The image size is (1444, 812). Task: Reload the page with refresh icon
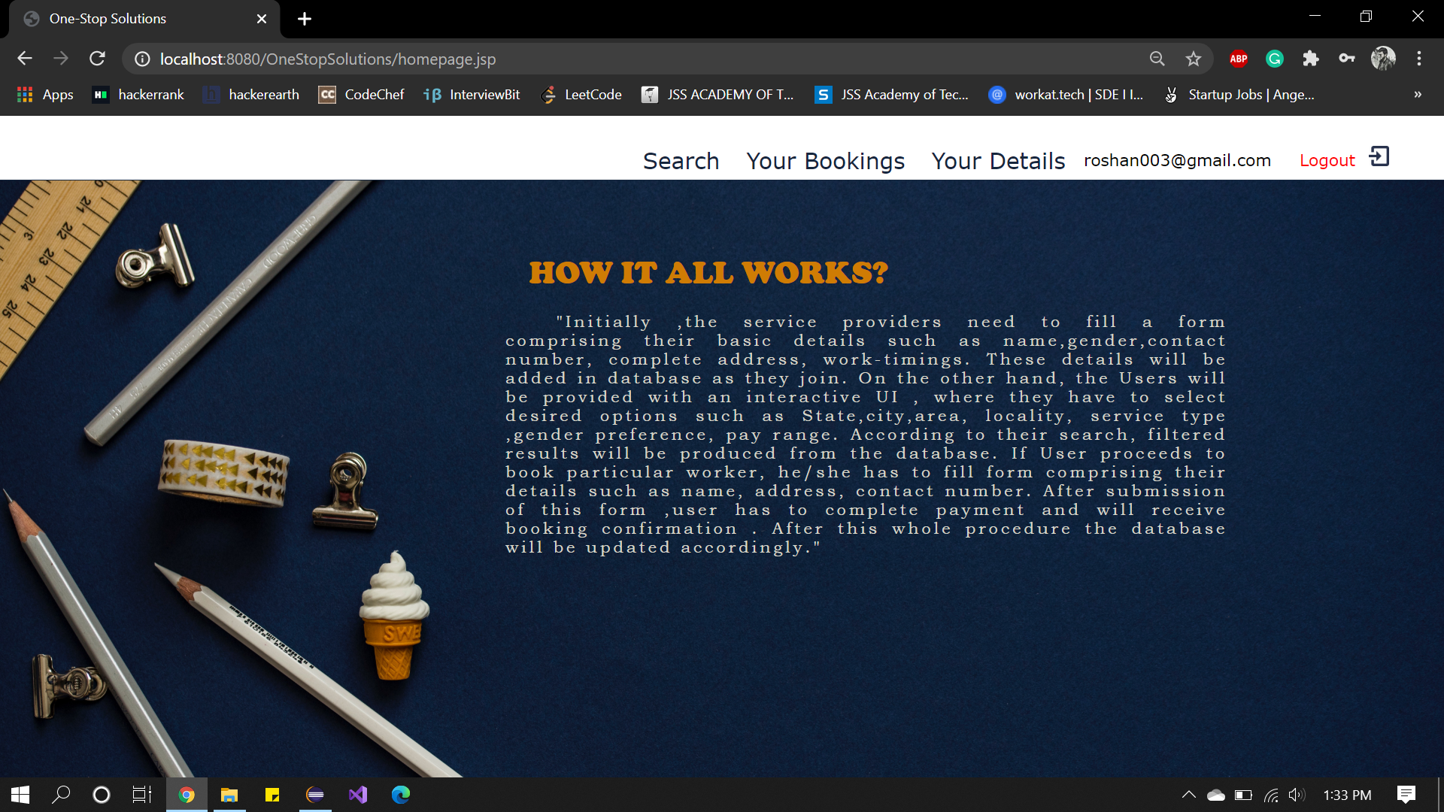click(x=97, y=59)
